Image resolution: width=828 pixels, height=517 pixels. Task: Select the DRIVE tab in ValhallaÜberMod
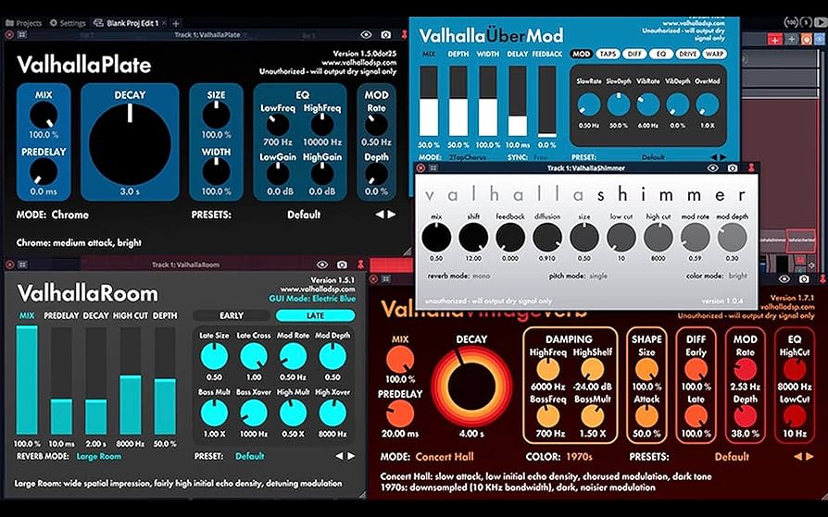pyautogui.click(x=687, y=54)
